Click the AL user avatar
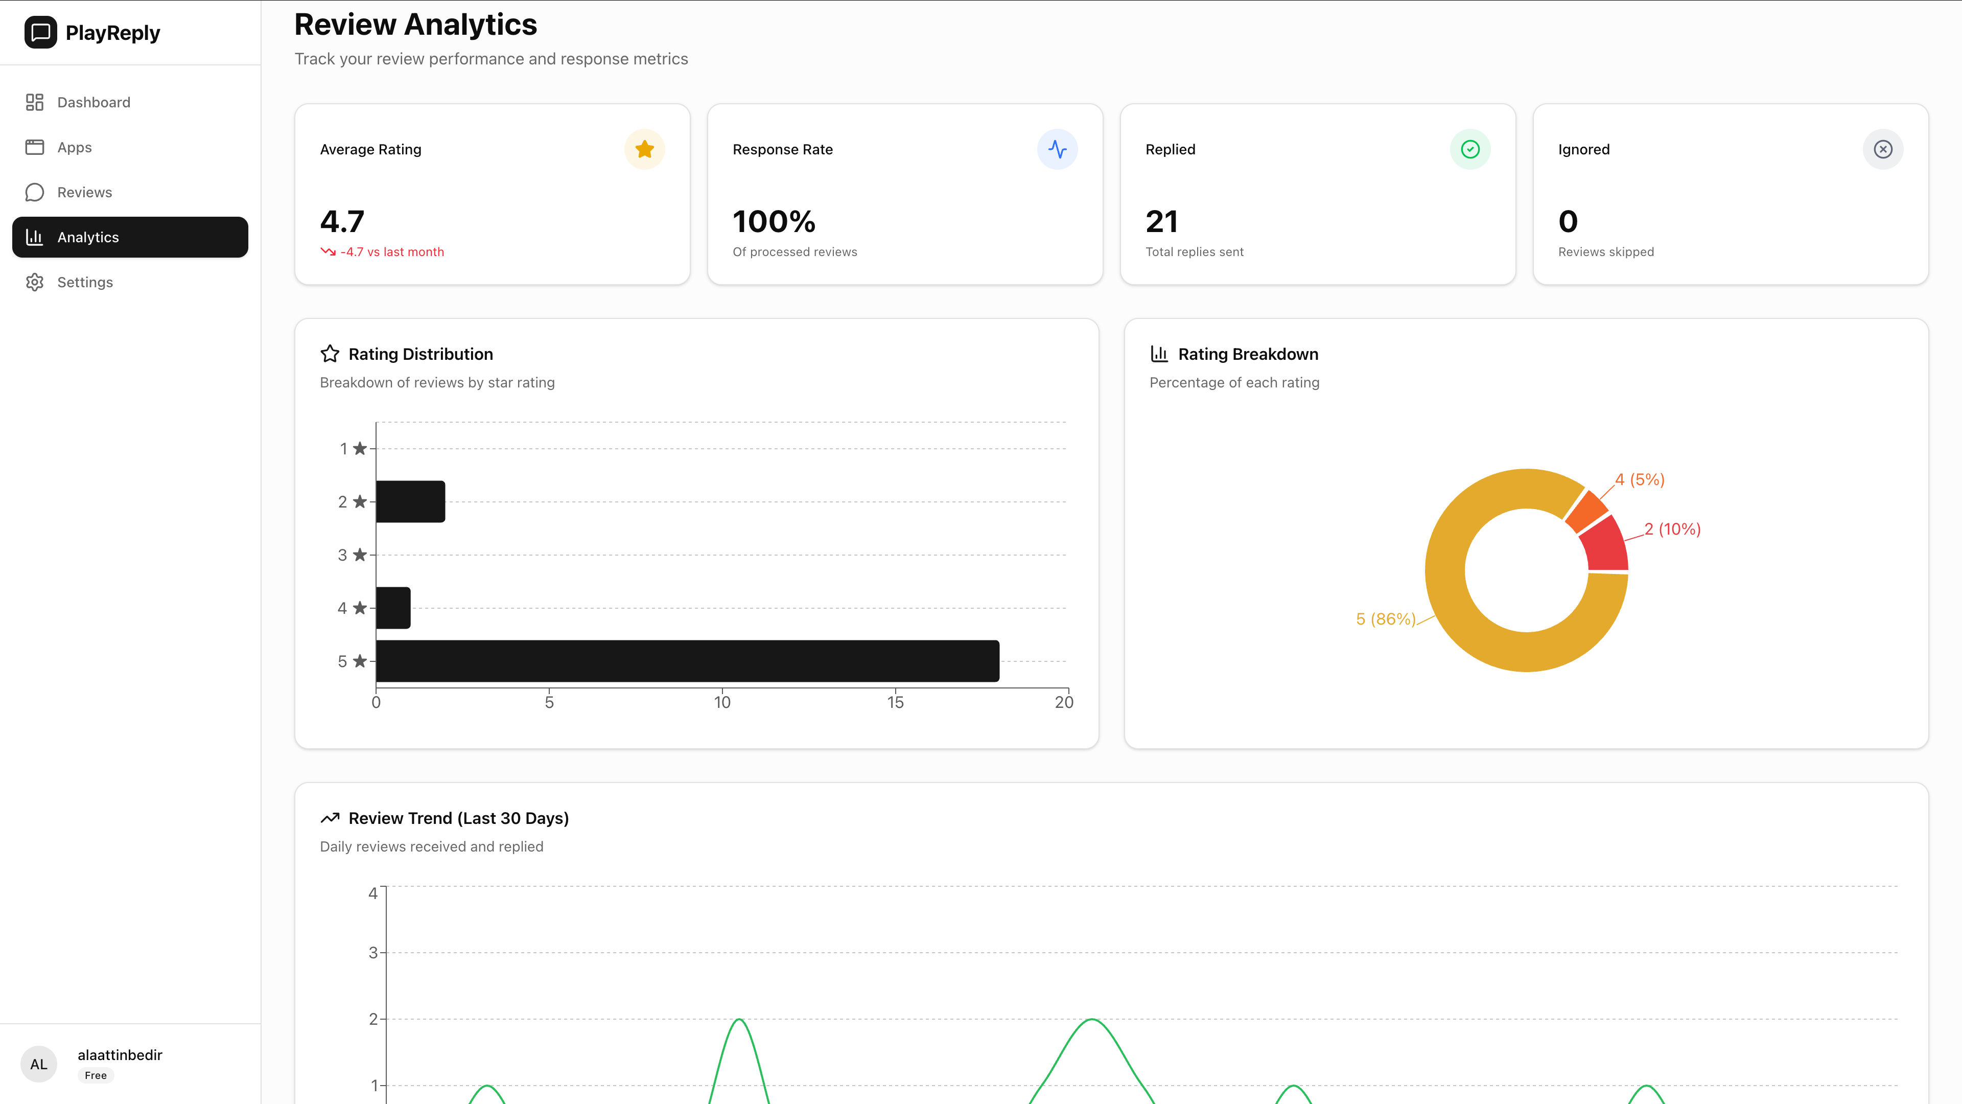The image size is (1962, 1104). click(x=39, y=1064)
